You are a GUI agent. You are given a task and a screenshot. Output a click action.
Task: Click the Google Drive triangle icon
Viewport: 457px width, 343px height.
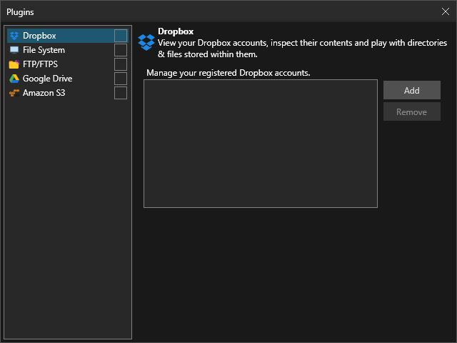[14, 79]
